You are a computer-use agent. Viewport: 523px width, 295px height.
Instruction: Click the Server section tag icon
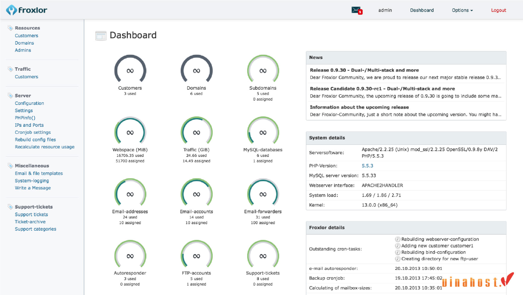[10, 96]
